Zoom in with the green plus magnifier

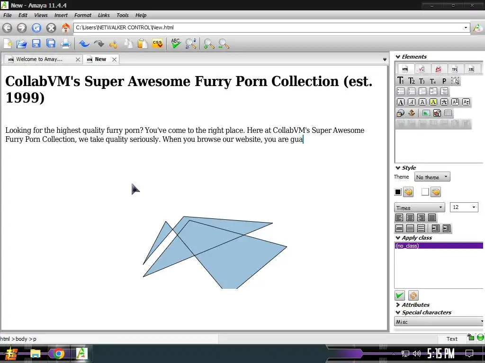coord(209,44)
